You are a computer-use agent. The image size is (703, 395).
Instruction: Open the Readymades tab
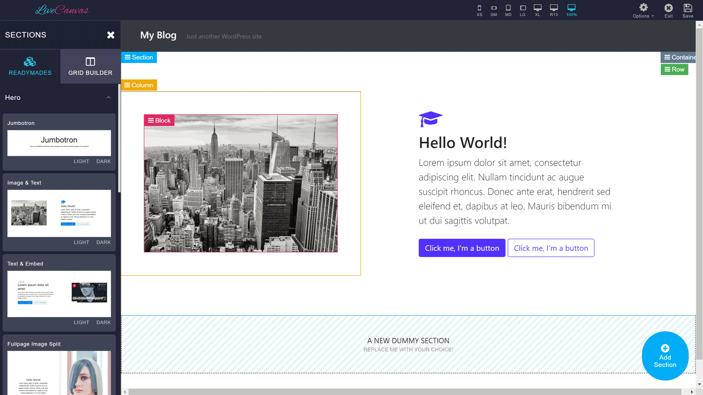[x=30, y=66]
